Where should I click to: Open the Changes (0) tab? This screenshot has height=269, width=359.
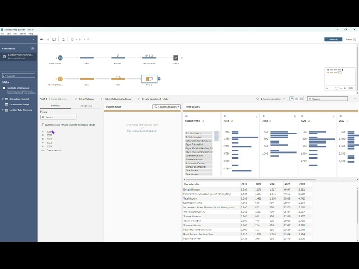86,106
